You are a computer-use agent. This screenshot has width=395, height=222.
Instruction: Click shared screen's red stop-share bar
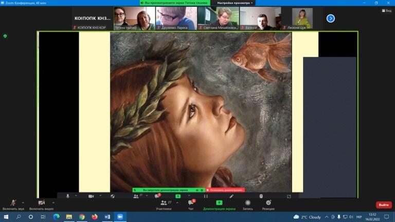(x=225, y=190)
